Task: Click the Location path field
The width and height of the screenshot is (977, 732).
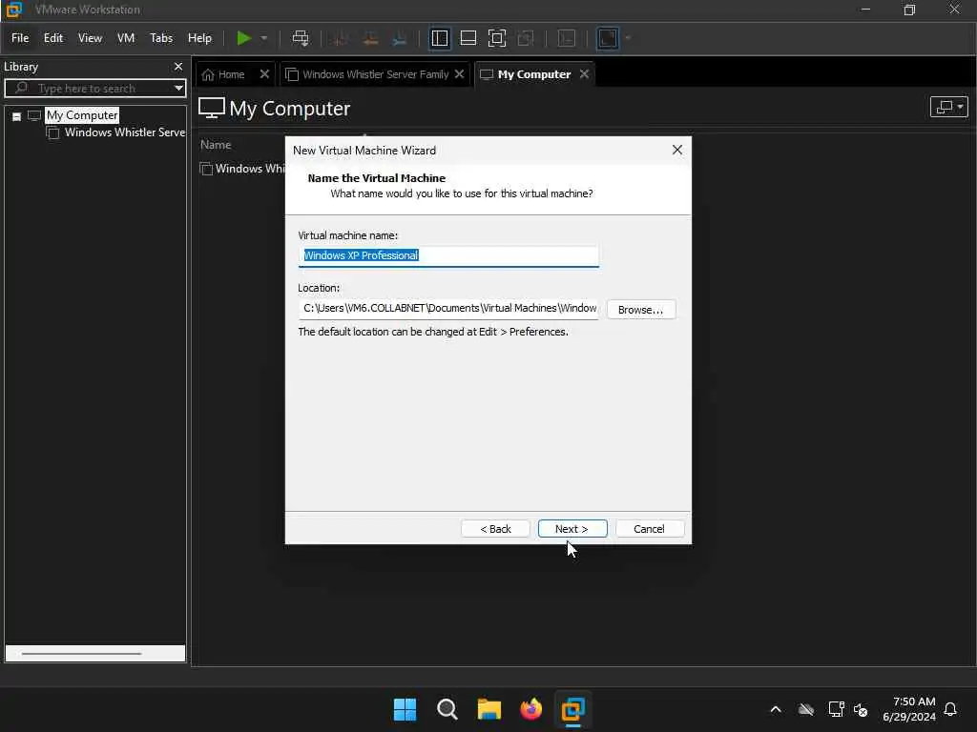Action: pos(448,309)
